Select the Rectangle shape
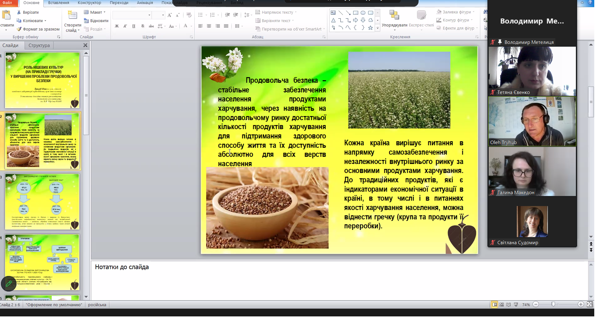The width and height of the screenshot is (598, 336). [356, 13]
